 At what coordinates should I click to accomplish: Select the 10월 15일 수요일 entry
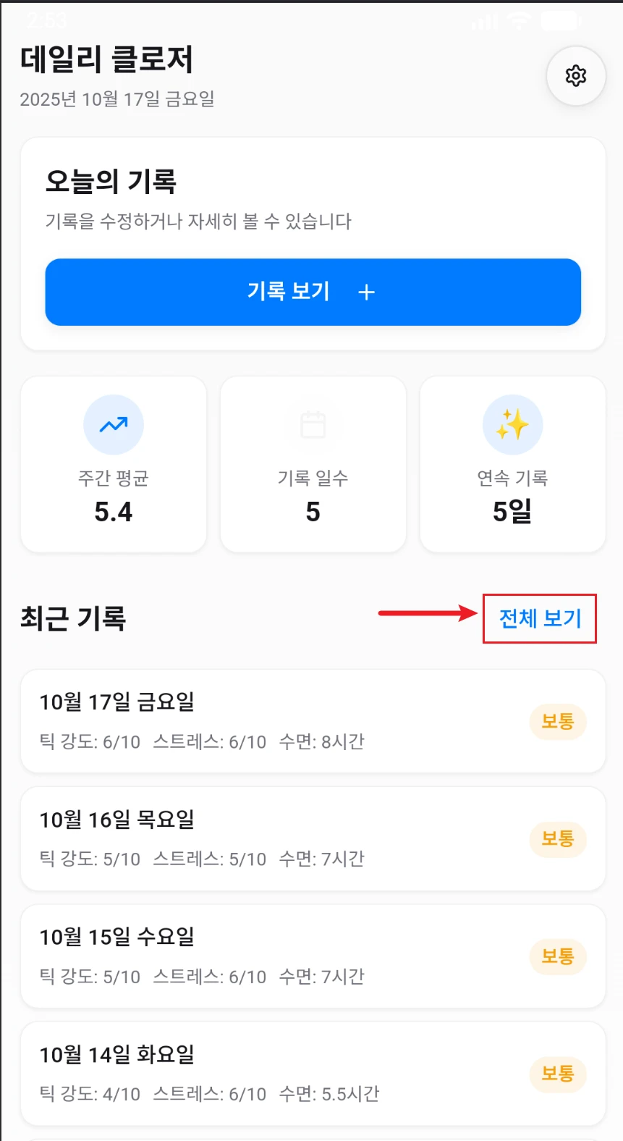tap(275, 956)
